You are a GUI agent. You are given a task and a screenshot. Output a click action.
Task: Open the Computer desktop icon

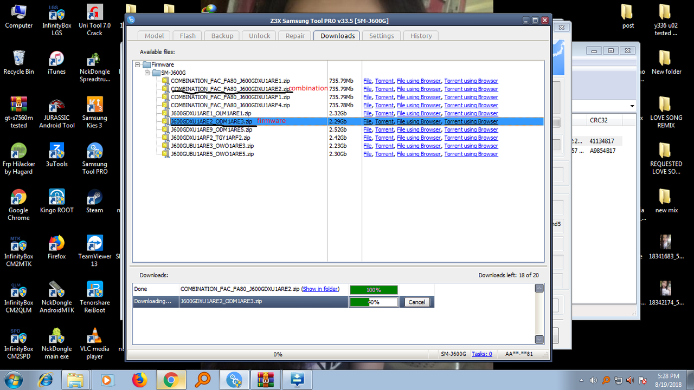[18, 16]
